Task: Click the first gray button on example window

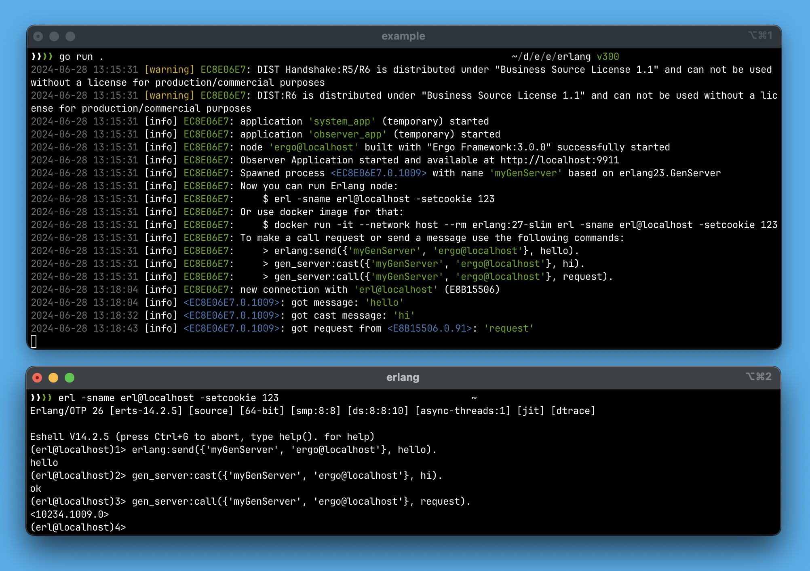Action: pos(38,36)
